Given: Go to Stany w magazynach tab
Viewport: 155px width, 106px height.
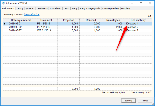Looking at the screenshot, I should tap(90, 8).
